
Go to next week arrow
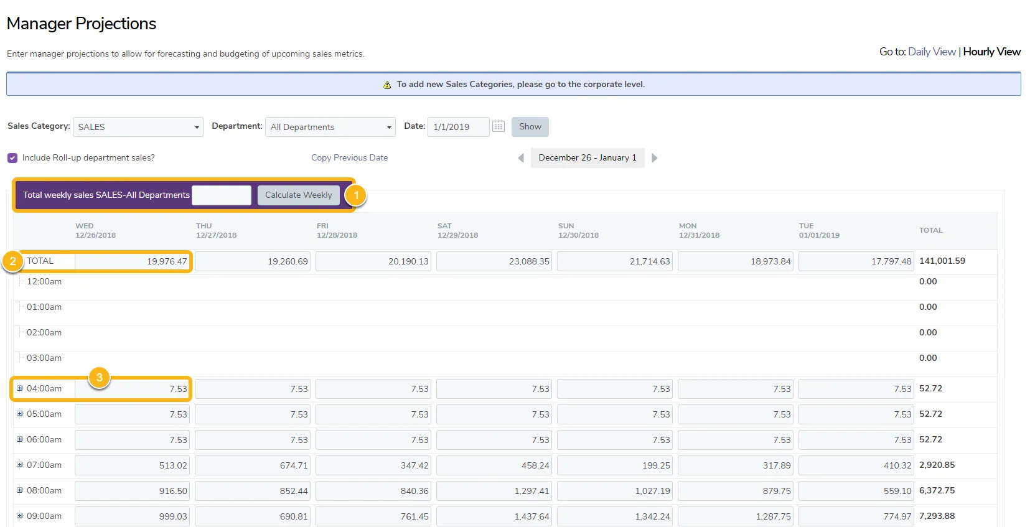click(x=655, y=158)
